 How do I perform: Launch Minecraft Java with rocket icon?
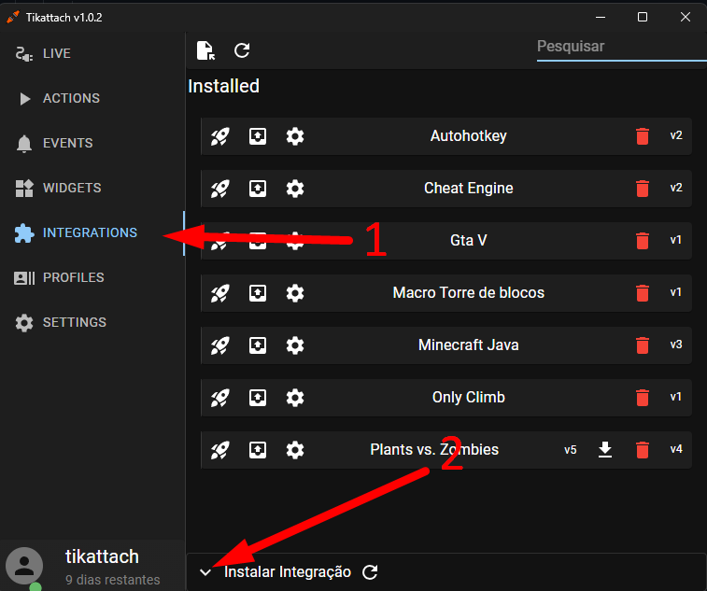220,345
